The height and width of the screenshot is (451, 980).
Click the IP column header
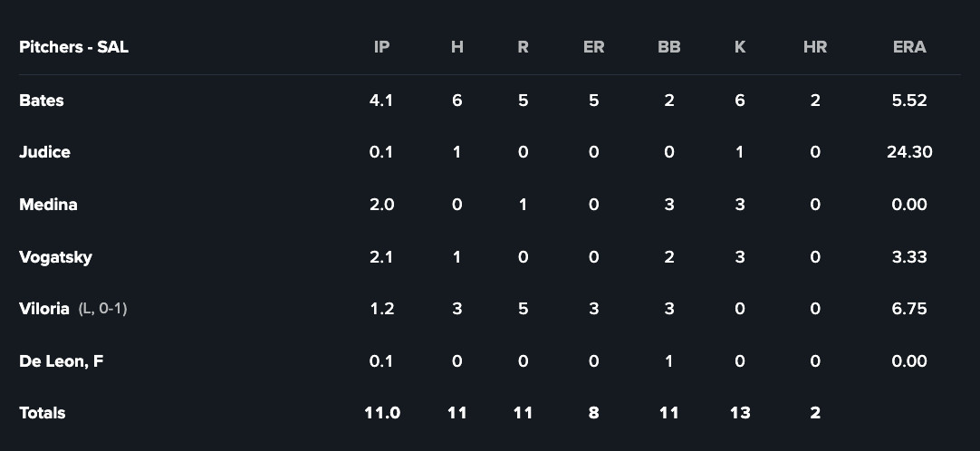[x=381, y=47]
